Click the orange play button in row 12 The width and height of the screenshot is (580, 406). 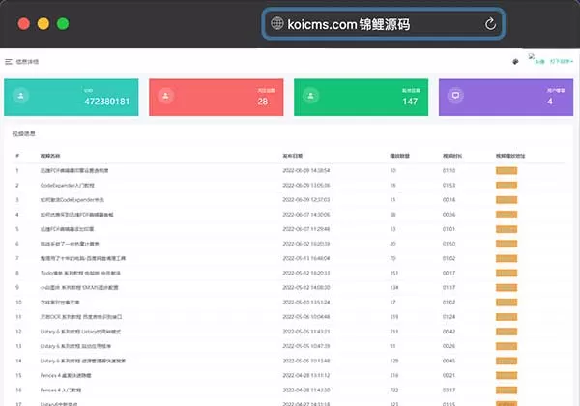[x=507, y=332]
